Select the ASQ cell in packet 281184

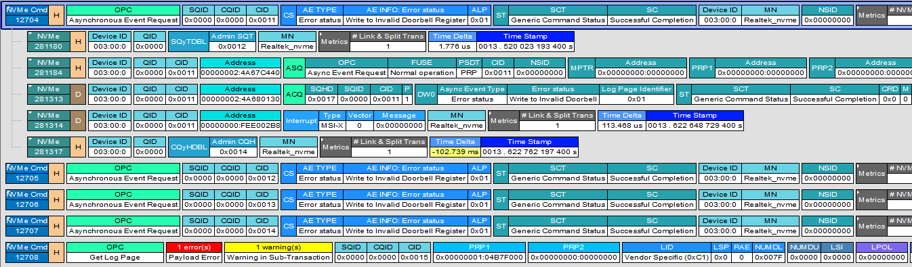click(x=294, y=68)
